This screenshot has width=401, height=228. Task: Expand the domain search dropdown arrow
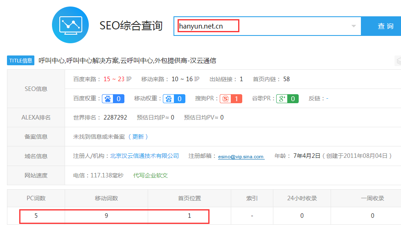click(x=354, y=27)
